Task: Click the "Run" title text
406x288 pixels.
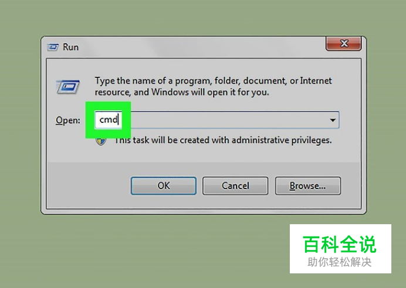Action: (70, 47)
